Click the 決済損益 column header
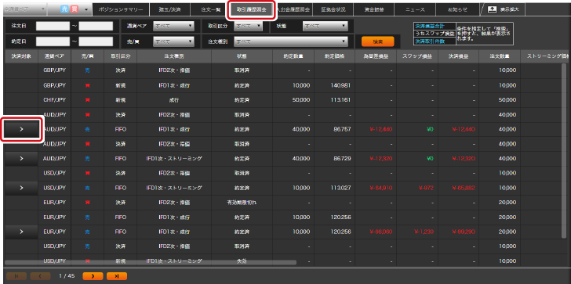 click(x=459, y=56)
